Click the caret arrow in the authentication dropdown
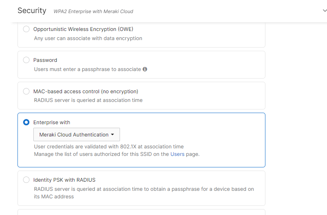This screenshot has height=215, width=327. tap(112, 135)
